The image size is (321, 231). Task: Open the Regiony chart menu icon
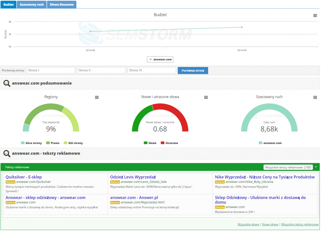(x=97, y=97)
